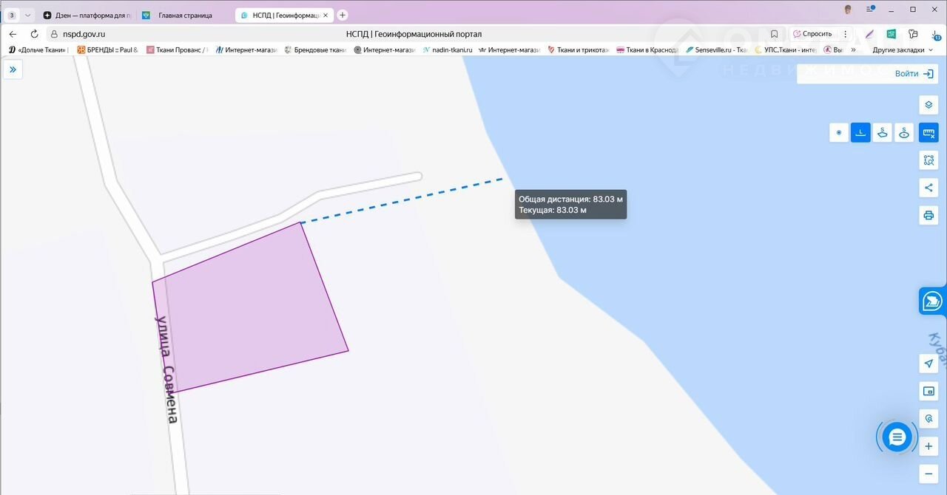The image size is (947, 495).
Task: Expand the left sidebar panel
Action: tap(13, 69)
